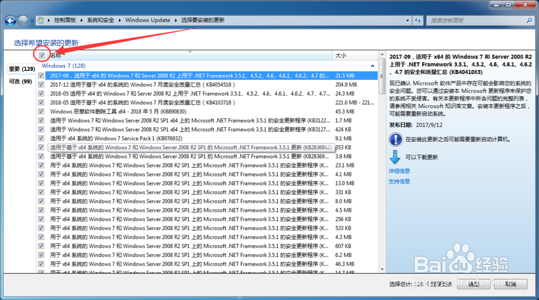Expand the arrow after 系统和安全 breadcrumb
Screen dimensions: 539x300
click(120, 20)
